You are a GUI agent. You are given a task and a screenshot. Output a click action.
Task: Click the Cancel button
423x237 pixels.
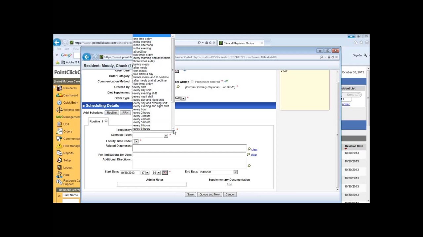coord(230,195)
